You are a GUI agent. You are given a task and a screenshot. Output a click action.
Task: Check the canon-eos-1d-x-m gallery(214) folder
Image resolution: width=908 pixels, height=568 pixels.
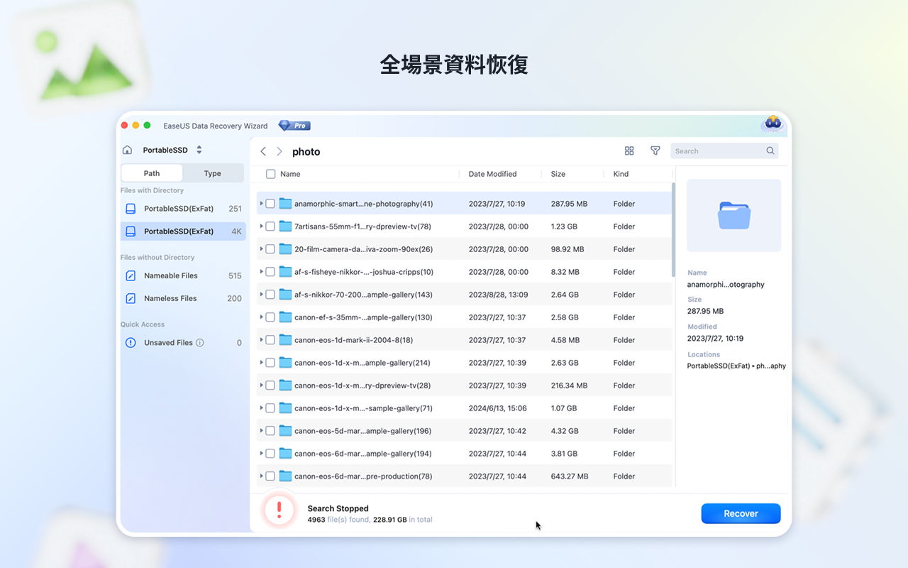click(270, 363)
